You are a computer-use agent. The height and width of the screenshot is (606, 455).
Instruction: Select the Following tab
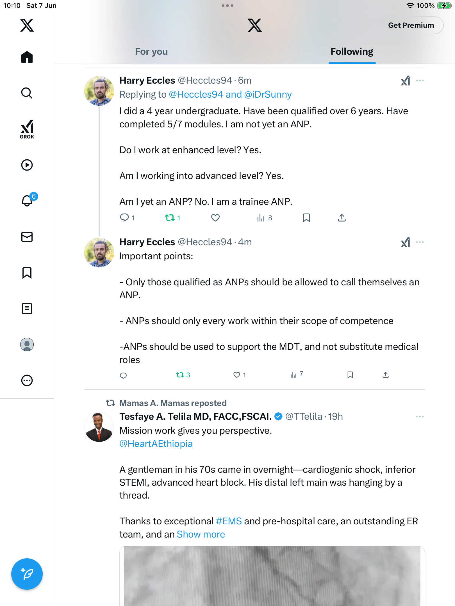[x=352, y=52]
